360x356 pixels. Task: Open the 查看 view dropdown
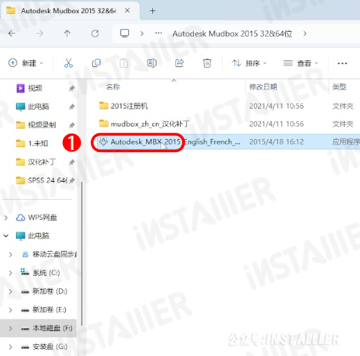coord(300,63)
